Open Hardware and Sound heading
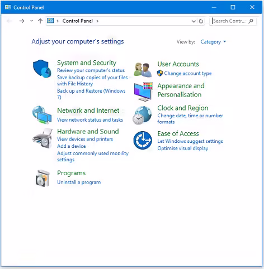Screen dimensions: 264x269 pyautogui.click(x=88, y=131)
